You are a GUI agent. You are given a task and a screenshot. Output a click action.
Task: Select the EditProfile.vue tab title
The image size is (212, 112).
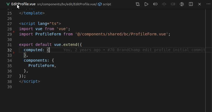tap(23, 4)
